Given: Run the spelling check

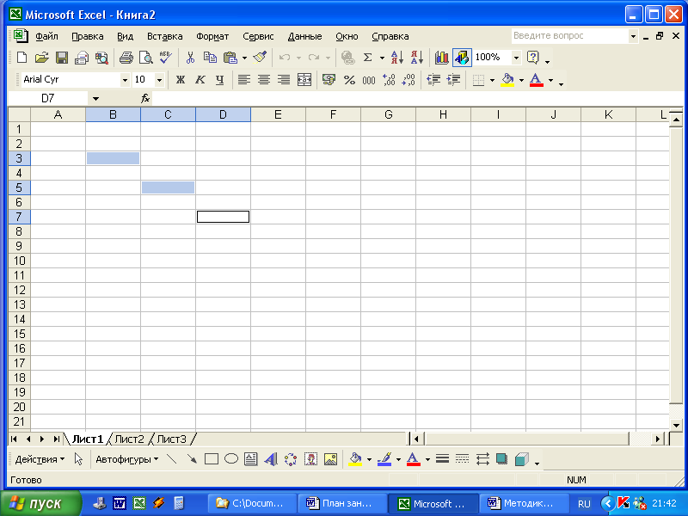Looking at the screenshot, I should coord(166,58).
